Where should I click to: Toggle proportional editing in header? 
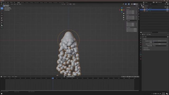point(74,4)
